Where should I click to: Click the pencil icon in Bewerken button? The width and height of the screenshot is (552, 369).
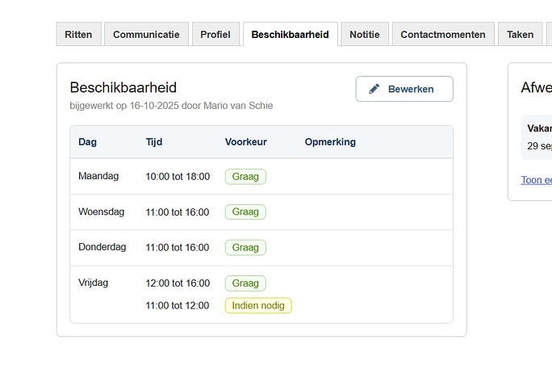tap(374, 89)
